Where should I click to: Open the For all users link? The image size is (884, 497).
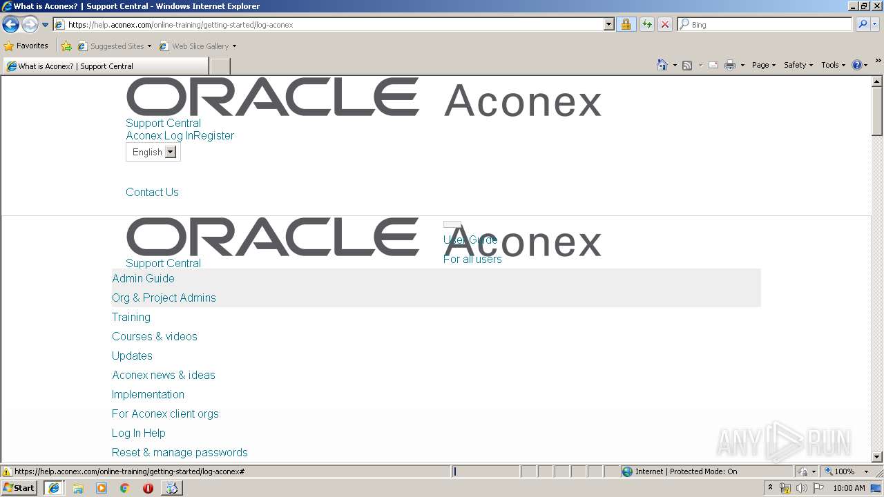tap(472, 259)
